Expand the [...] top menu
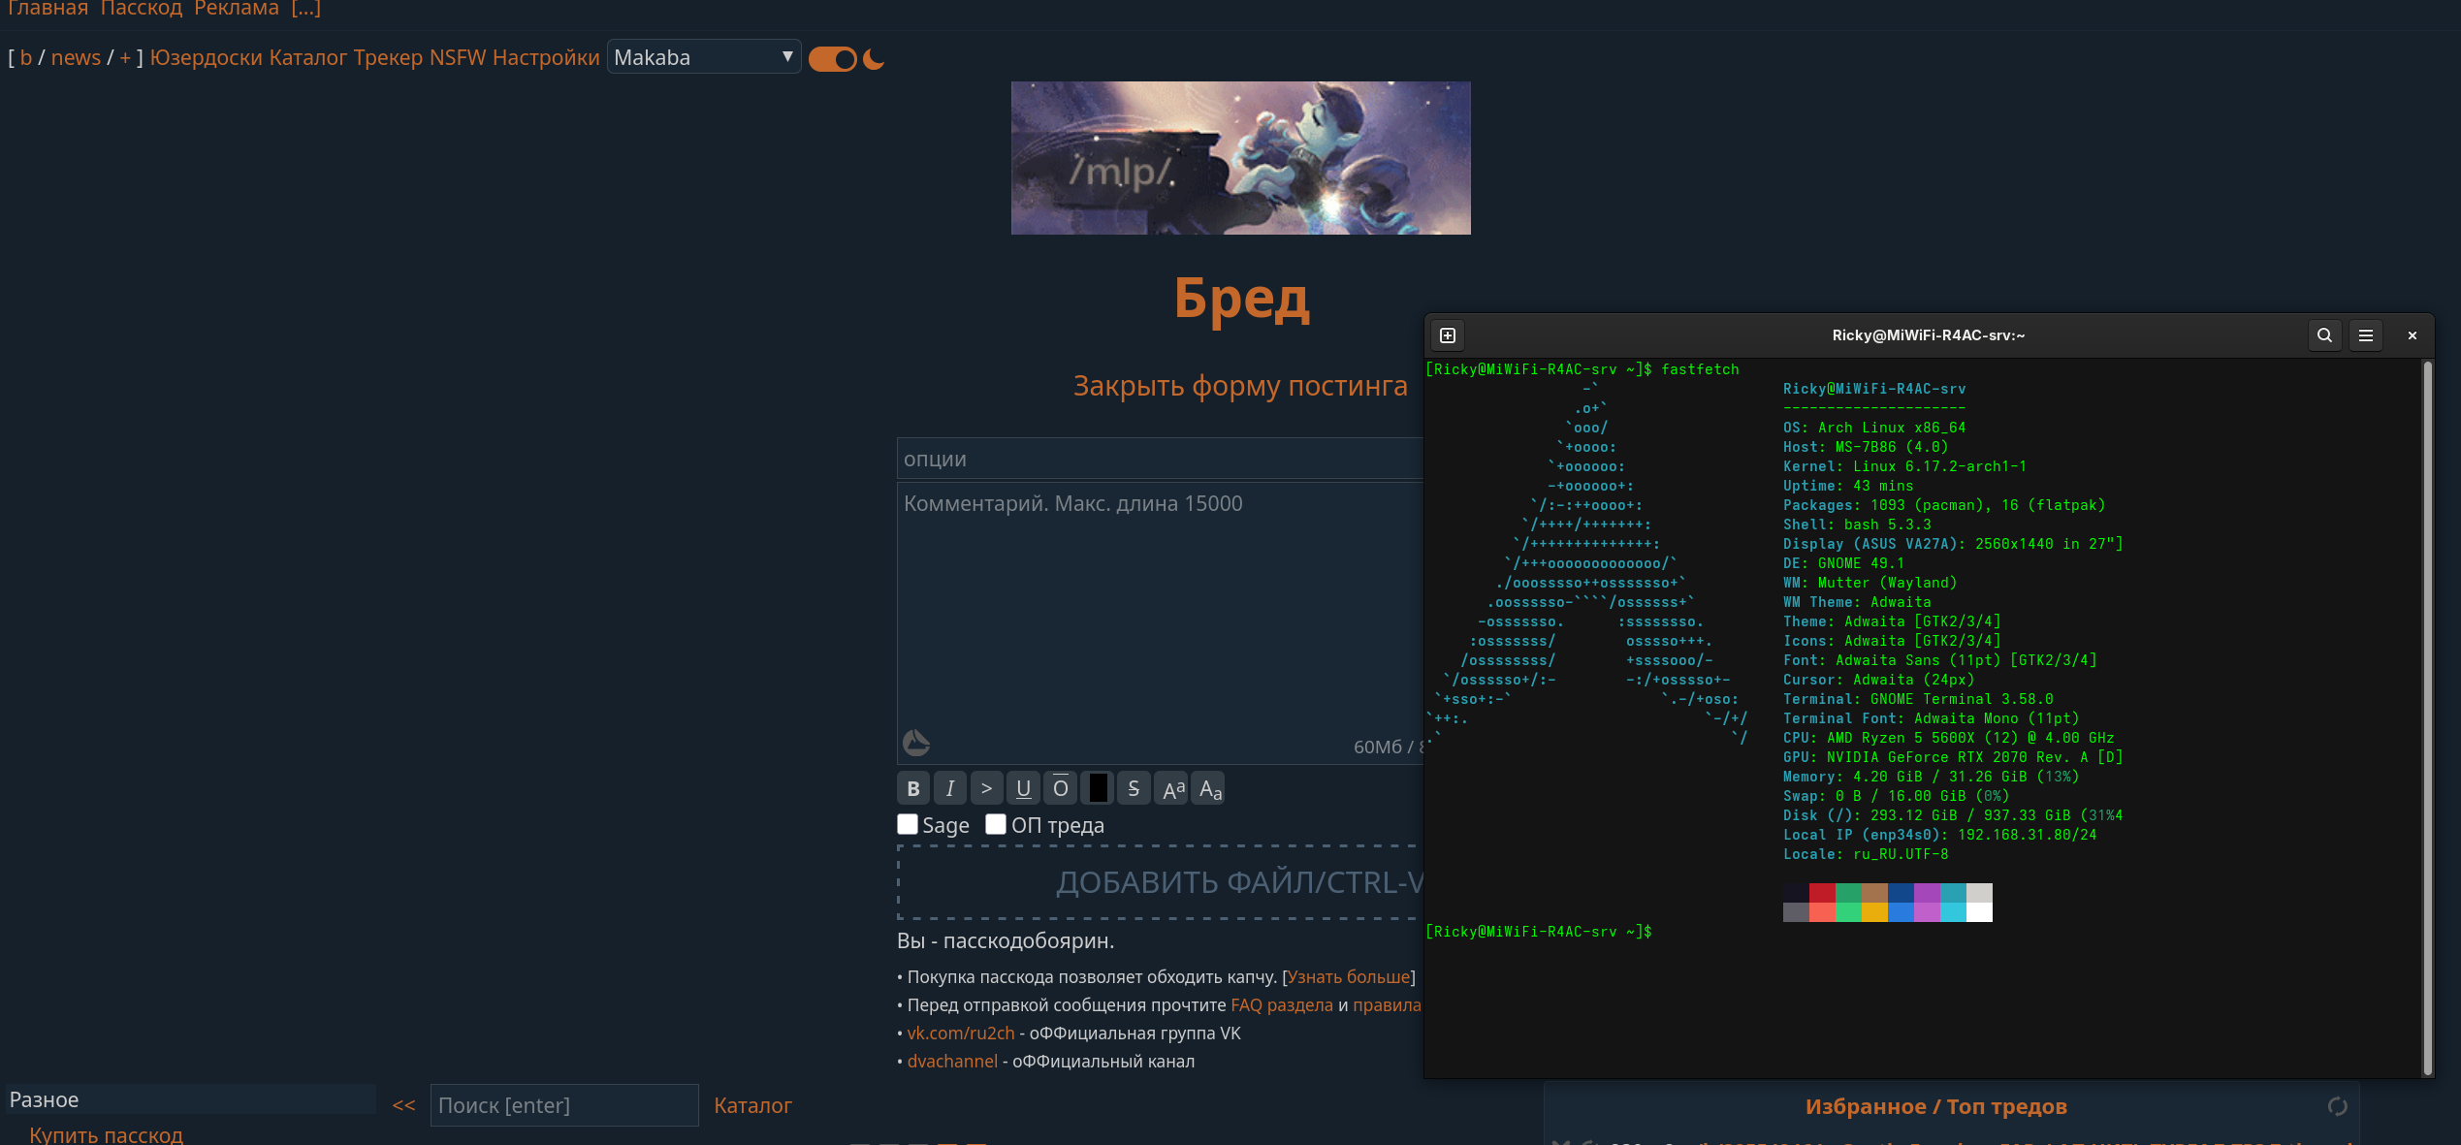Screen dimensions: 2461x1145 (305, 9)
